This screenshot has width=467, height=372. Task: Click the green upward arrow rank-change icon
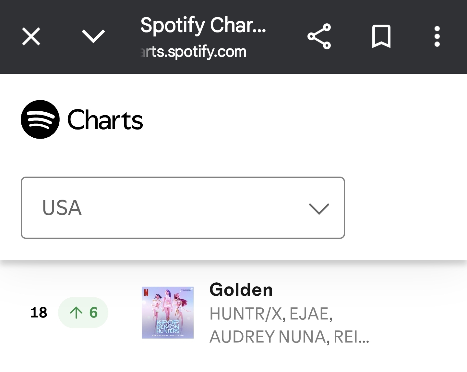pos(76,313)
